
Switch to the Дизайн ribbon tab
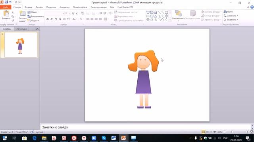(39, 7)
